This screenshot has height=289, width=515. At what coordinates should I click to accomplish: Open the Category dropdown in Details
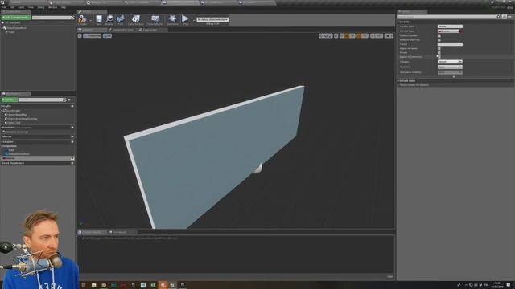(450, 62)
